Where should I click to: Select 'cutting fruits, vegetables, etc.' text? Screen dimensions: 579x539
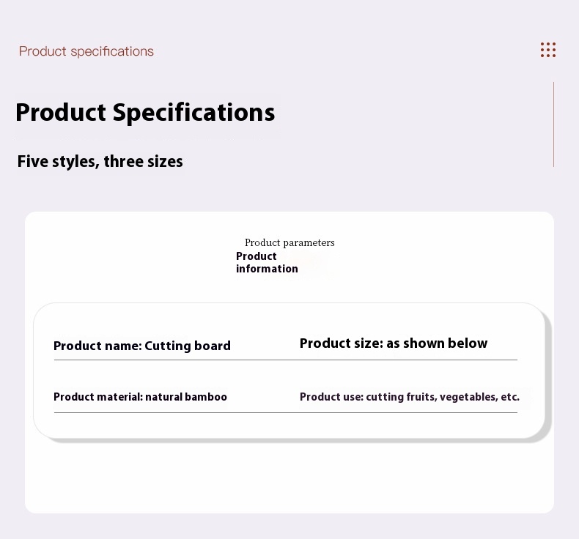coord(443,397)
